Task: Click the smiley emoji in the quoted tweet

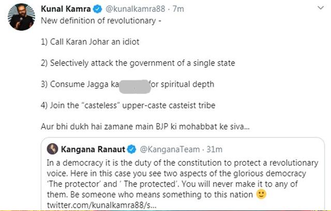Action: coord(261,194)
